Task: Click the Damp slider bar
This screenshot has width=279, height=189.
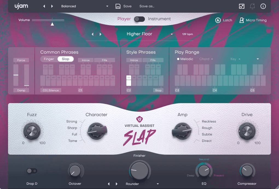Action: pos(27,75)
